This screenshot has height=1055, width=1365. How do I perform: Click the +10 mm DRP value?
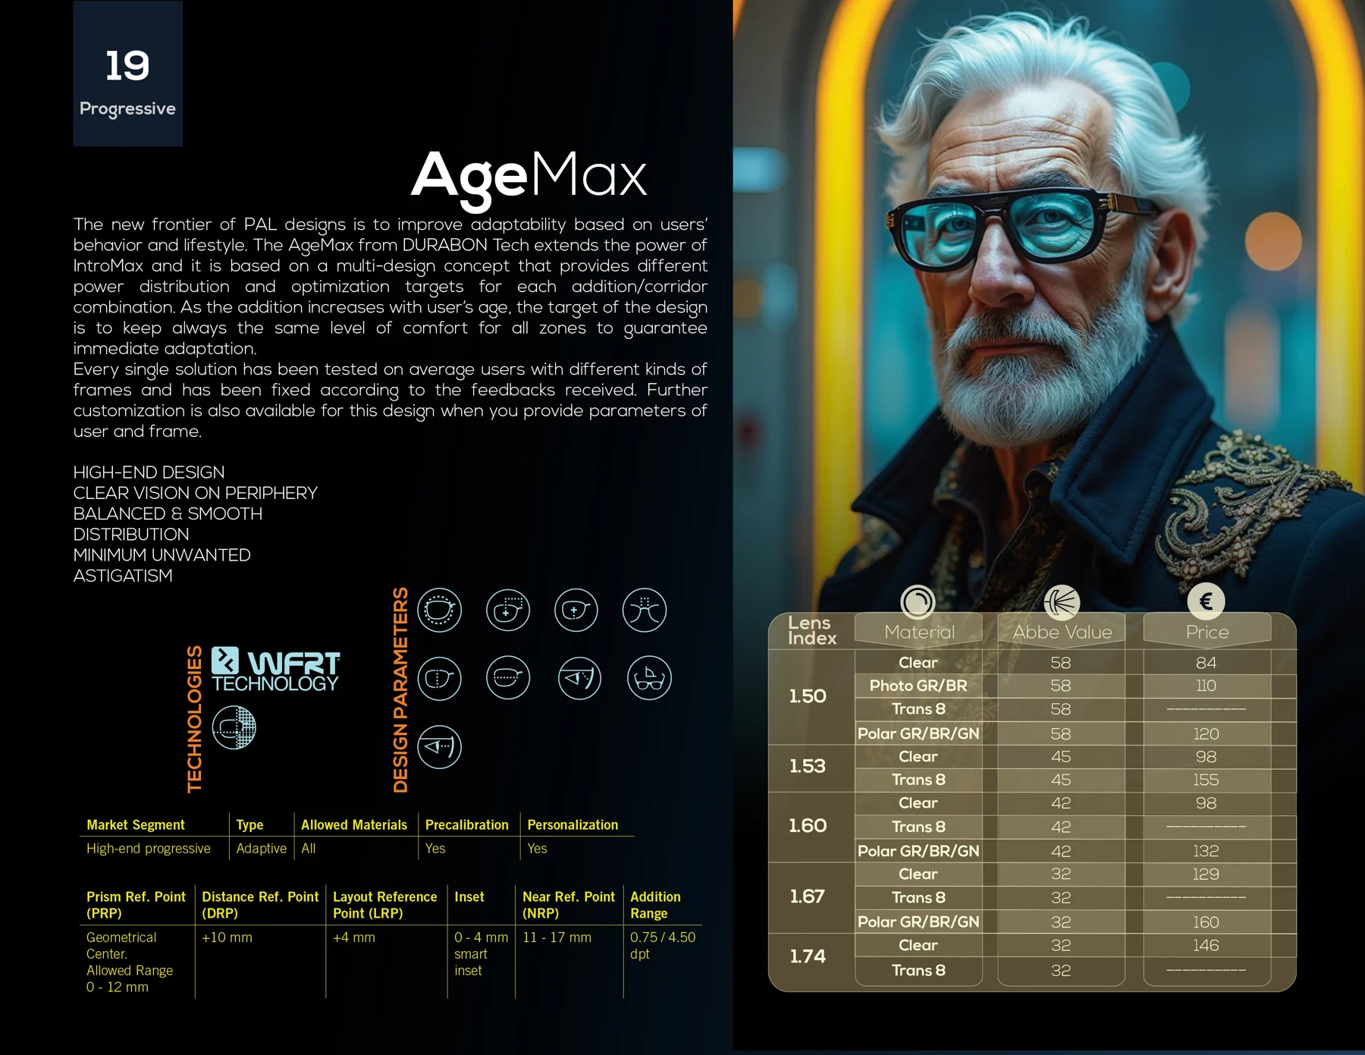[x=227, y=937]
